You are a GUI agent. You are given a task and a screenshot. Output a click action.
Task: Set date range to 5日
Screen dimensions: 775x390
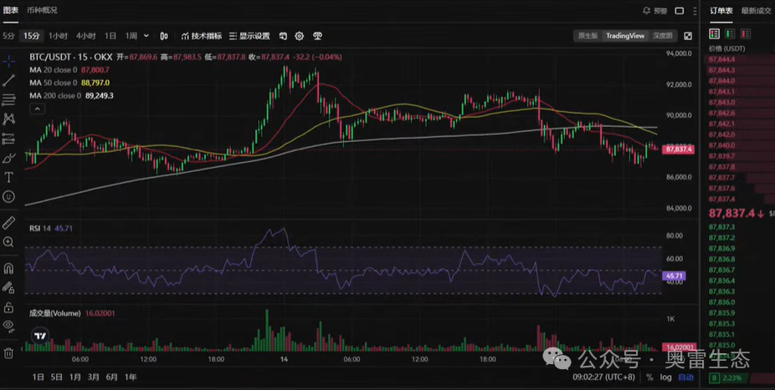tap(57, 377)
